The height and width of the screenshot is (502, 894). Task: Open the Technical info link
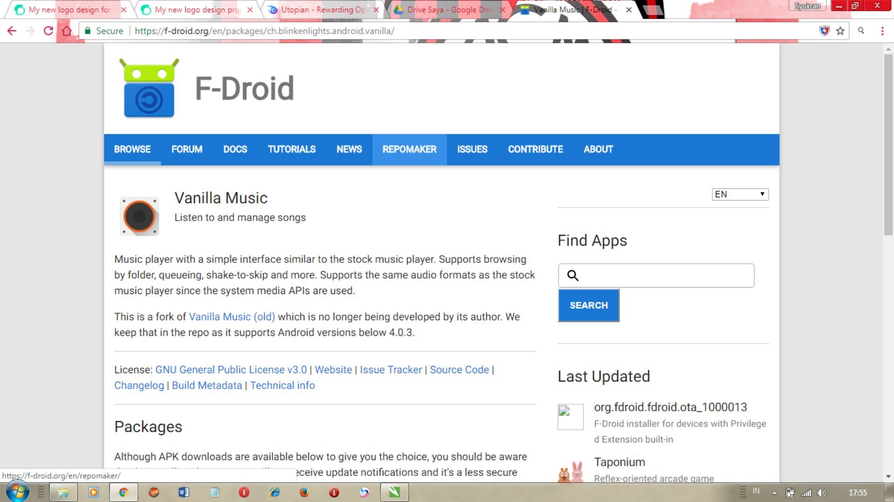click(x=282, y=386)
